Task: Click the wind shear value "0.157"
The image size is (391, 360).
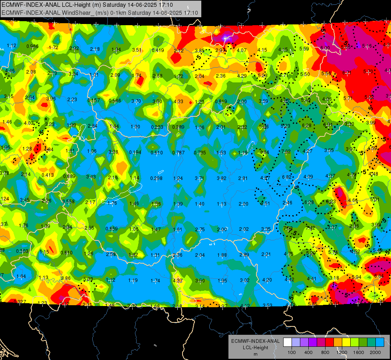Action: 94,100
